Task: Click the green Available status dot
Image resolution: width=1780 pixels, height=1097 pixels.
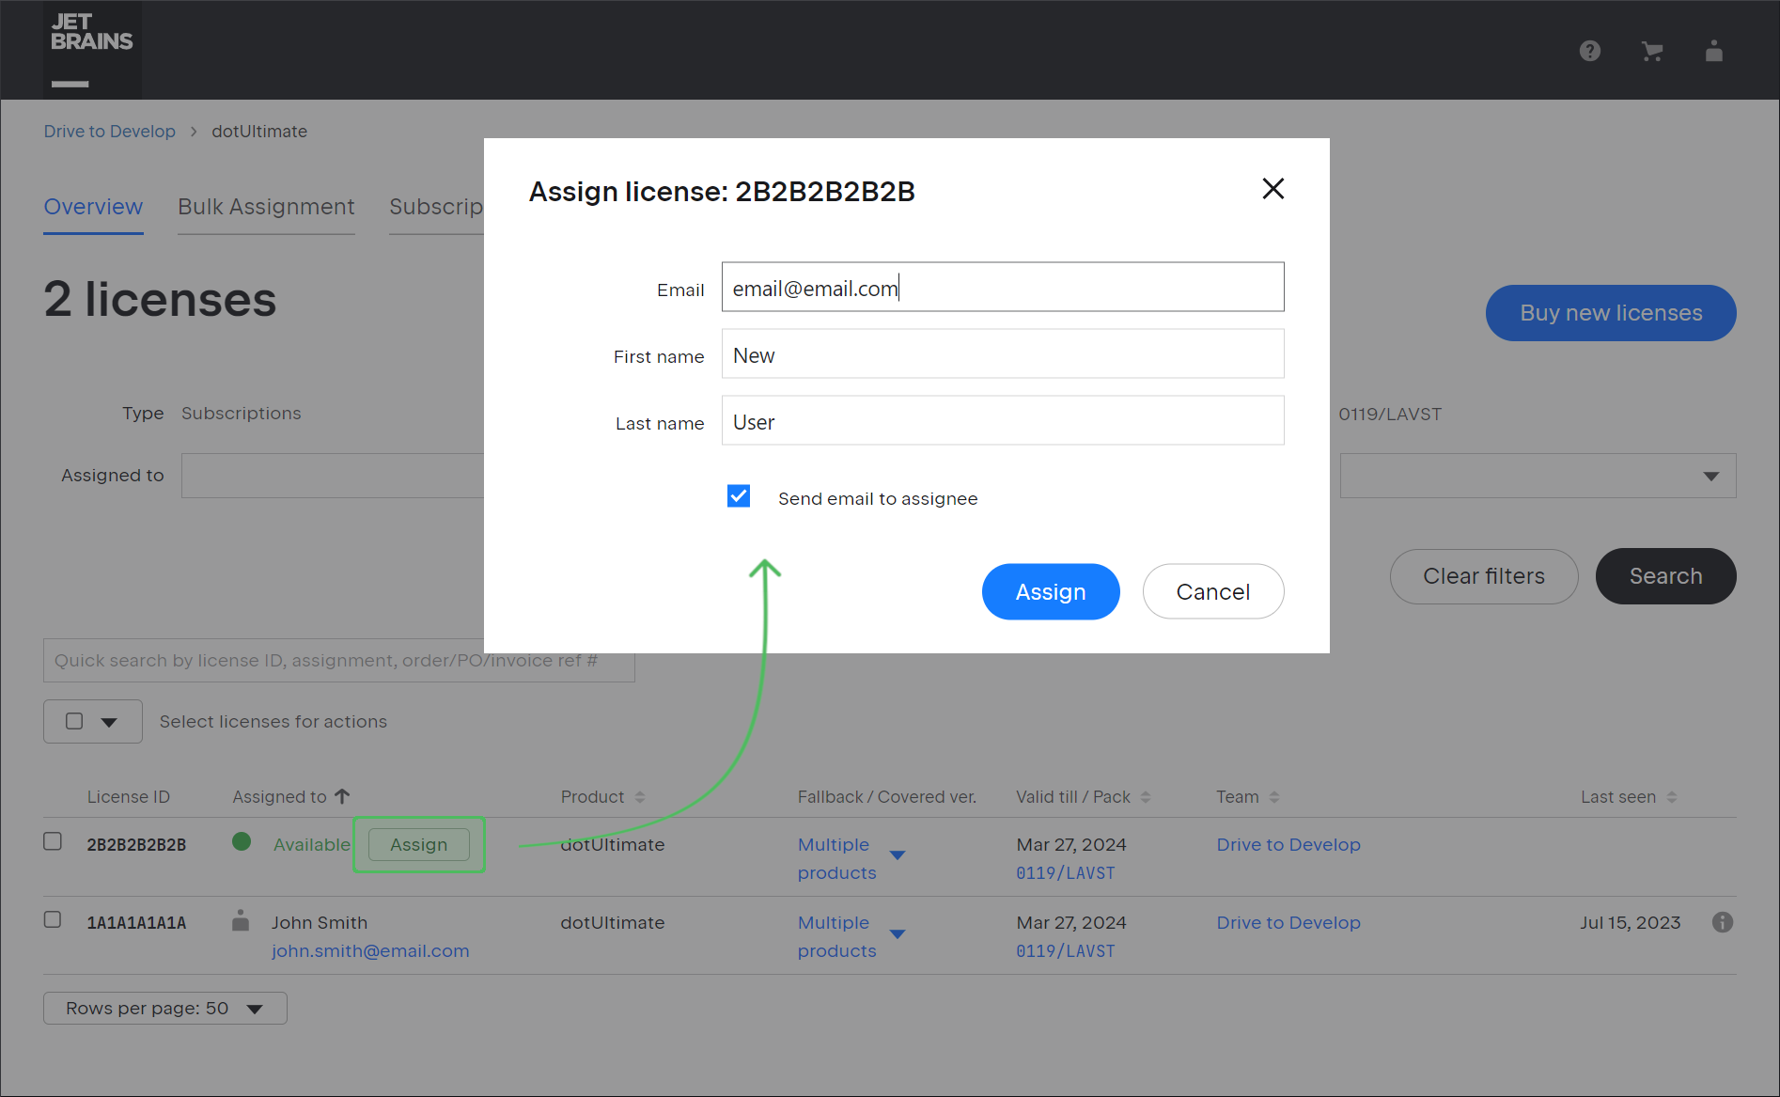Action: pyautogui.click(x=242, y=841)
